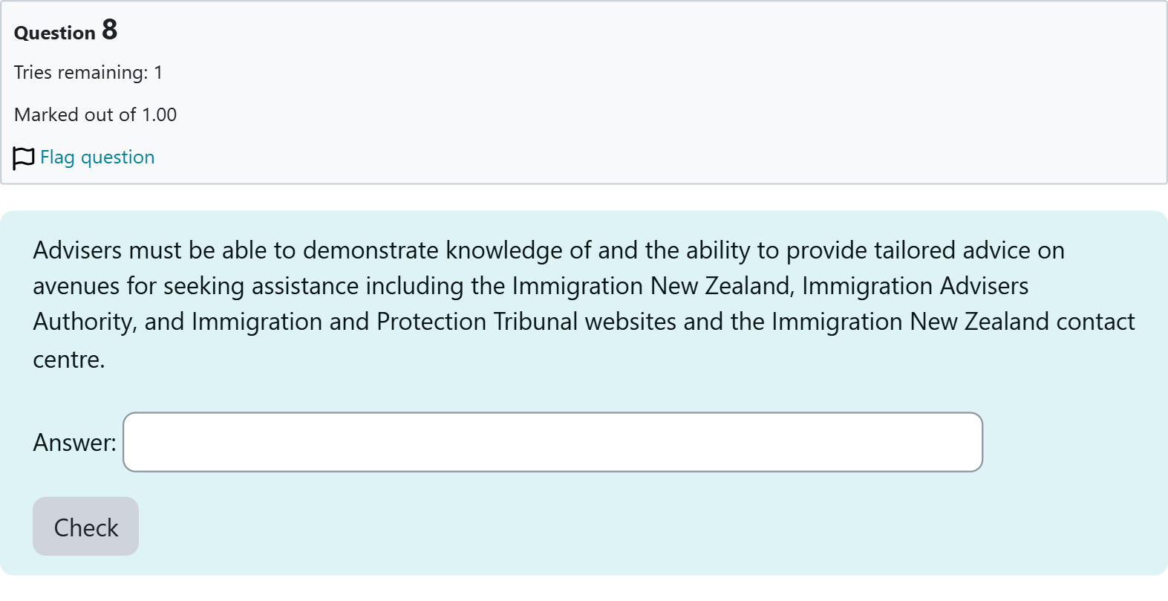1168x601 pixels.
Task: Click the large number 8 in the heading
Action: point(109,30)
